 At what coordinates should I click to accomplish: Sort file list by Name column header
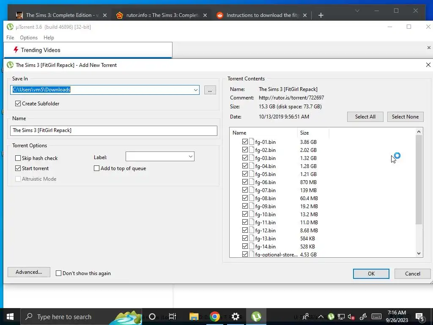click(x=263, y=132)
